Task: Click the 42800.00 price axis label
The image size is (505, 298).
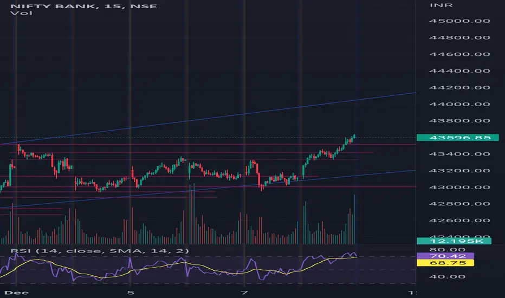Action: tap(459, 204)
